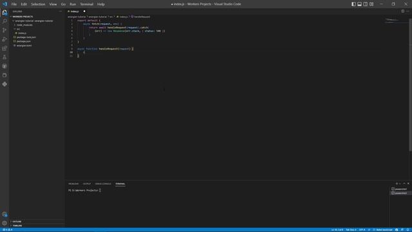Open the Extensions view
The image size is (412, 232).
click(5, 48)
